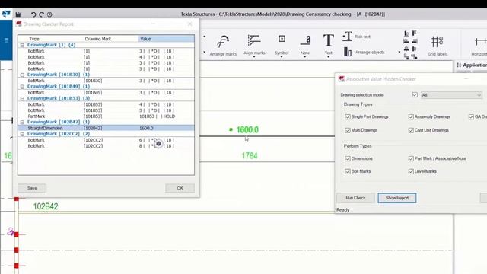
Task: Uncheck the Assembly Drawings checkbox
Action: click(411, 116)
